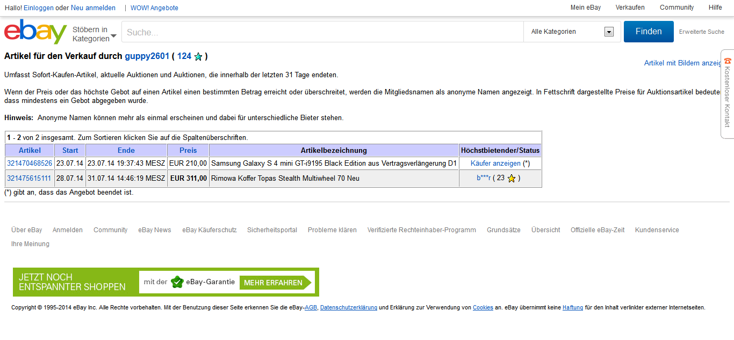Expand Stöbern in Kategorien menu
The width and height of the screenshot is (734, 340).
tap(95, 34)
